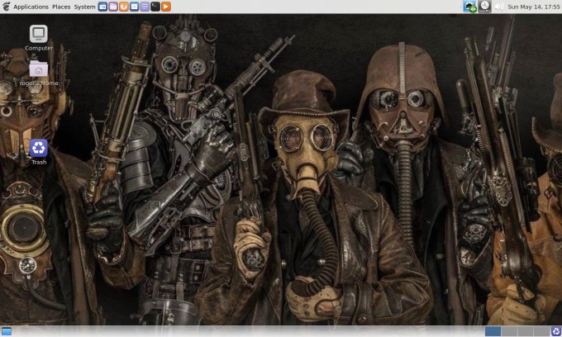Switch to the second workspace

pyautogui.click(x=509, y=331)
